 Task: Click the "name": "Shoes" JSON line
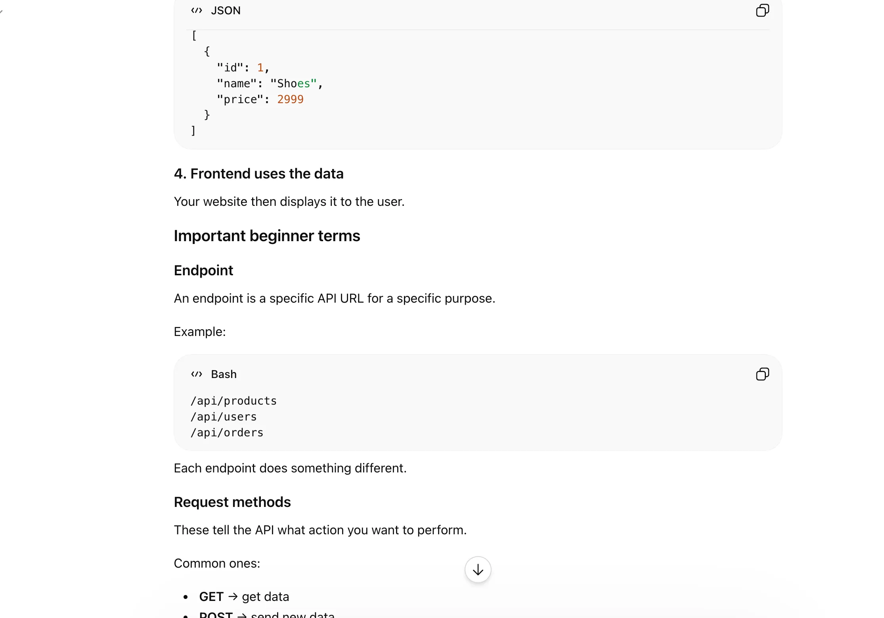[x=270, y=84]
